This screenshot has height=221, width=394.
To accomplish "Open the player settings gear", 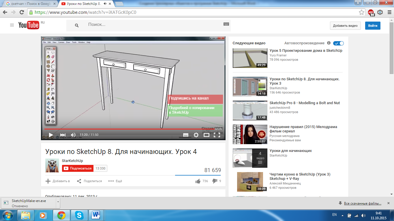I will [196, 135].
